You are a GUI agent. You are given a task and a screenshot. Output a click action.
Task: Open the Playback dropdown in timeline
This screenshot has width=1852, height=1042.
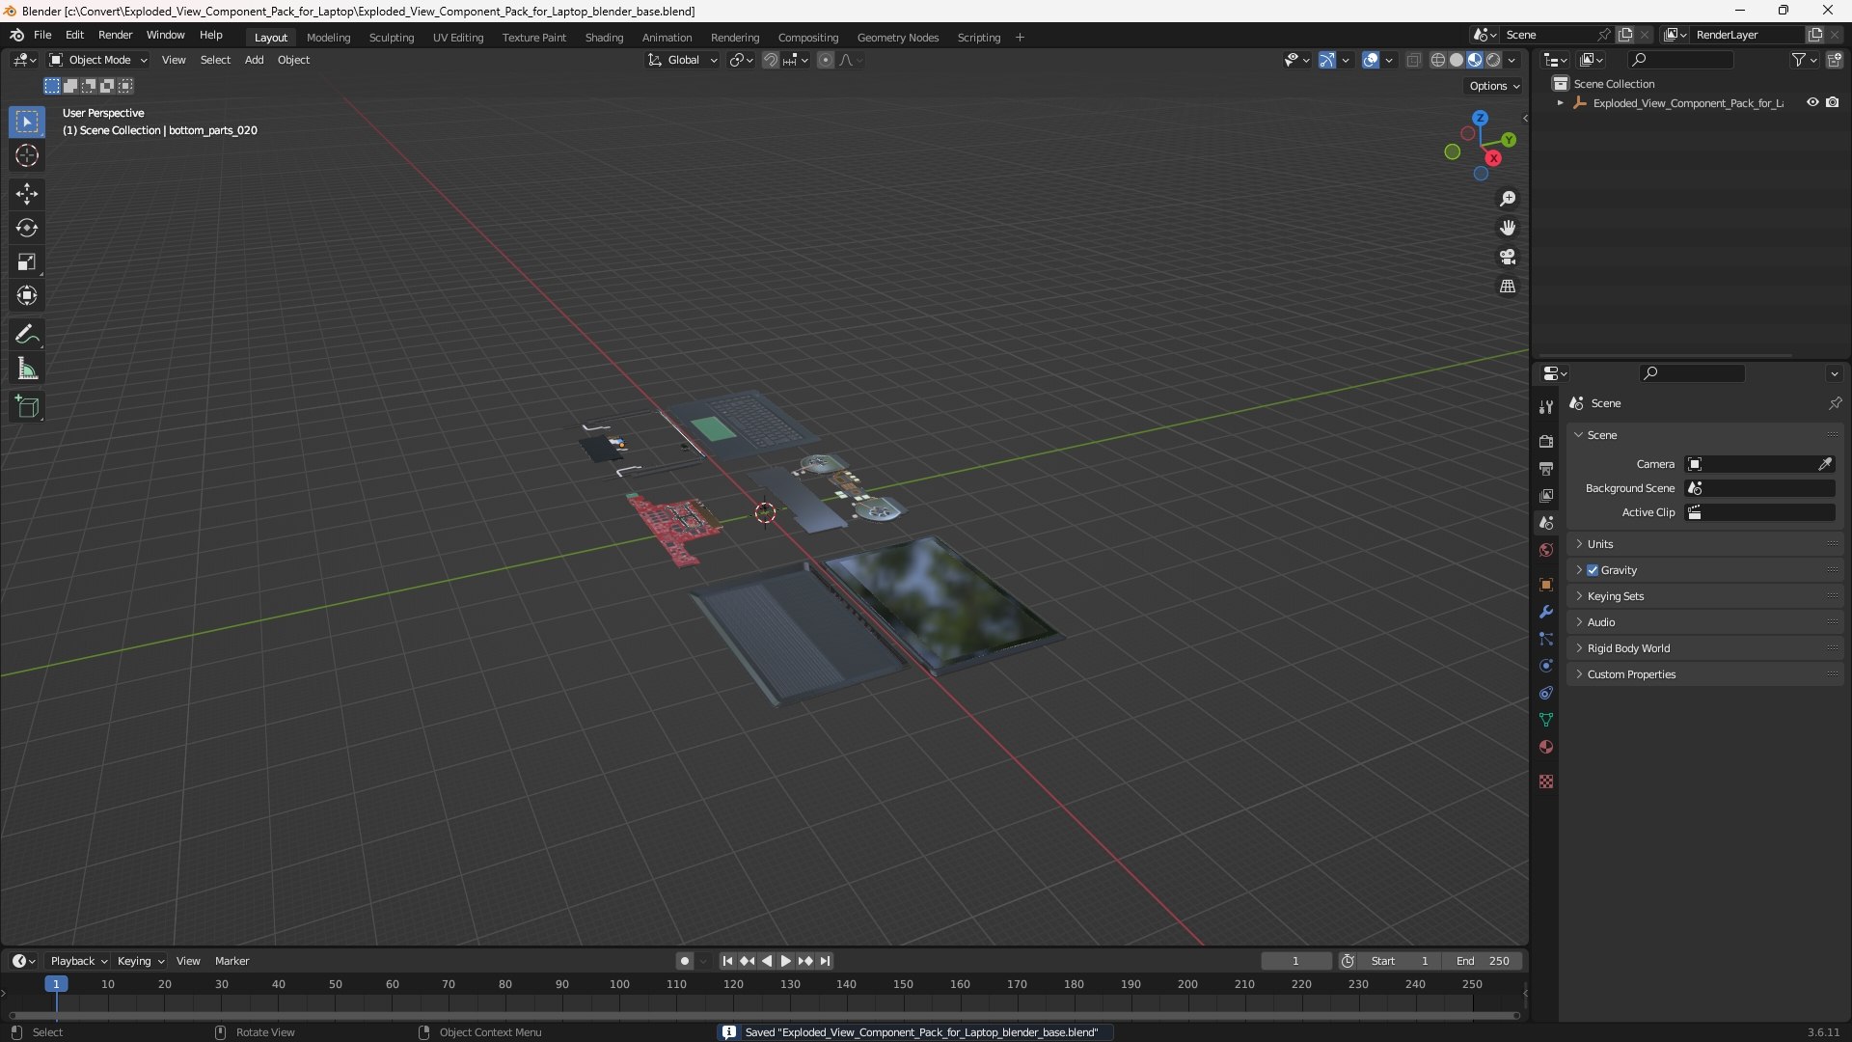[79, 961]
